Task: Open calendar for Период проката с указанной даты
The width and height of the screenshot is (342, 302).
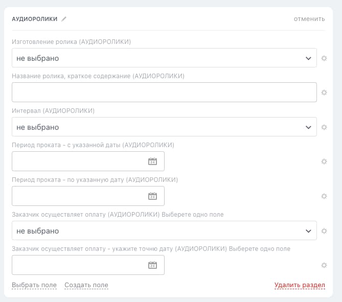Action: point(152,161)
